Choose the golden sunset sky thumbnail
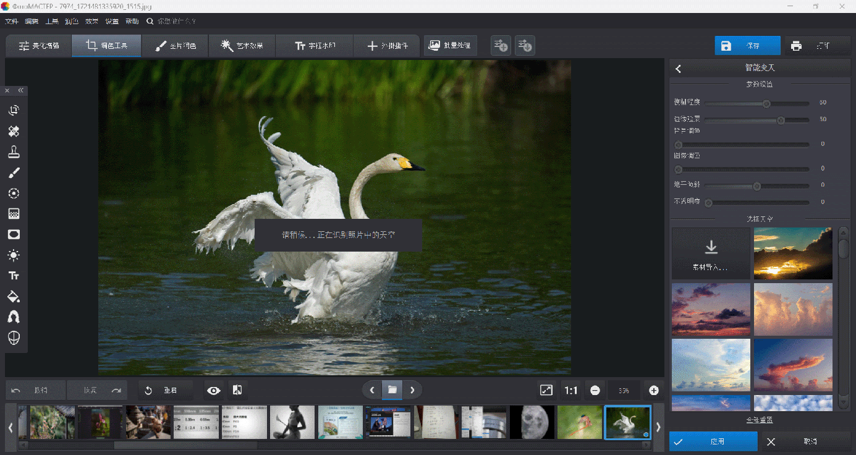 [x=793, y=253]
